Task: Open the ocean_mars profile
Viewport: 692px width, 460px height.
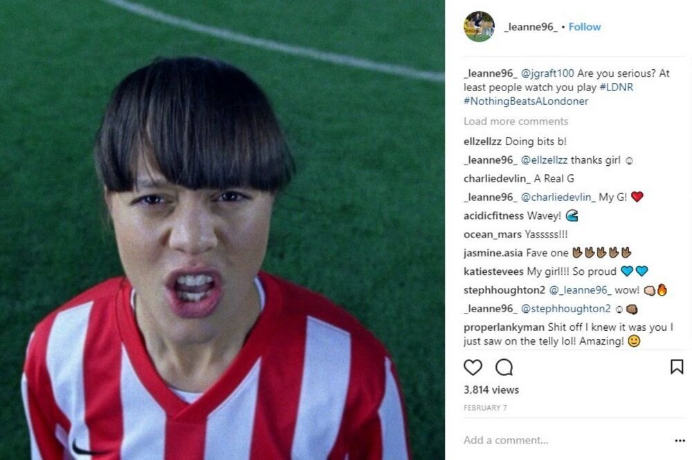Action: pyautogui.click(x=493, y=234)
